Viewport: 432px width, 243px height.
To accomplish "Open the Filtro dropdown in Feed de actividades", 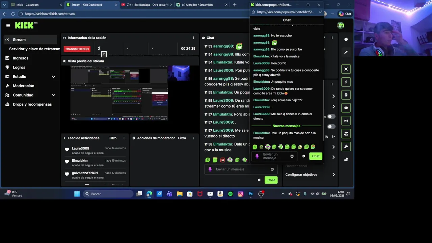I will tap(112, 138).
